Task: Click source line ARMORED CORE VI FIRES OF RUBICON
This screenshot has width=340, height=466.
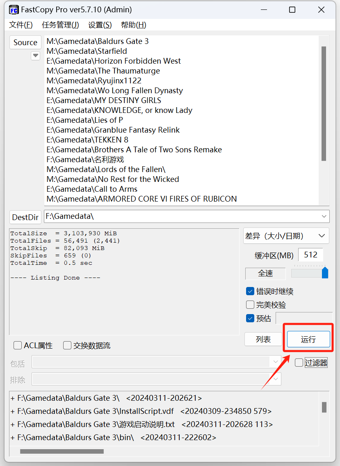Action: pos(141,199)
